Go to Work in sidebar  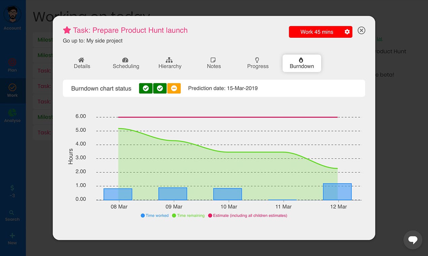tap(12, 91)
